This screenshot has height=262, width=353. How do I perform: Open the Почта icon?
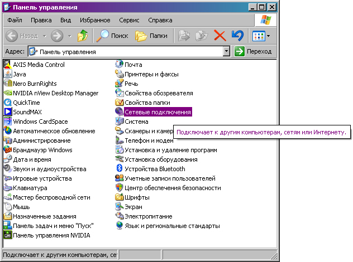click(x=119, y=65)
